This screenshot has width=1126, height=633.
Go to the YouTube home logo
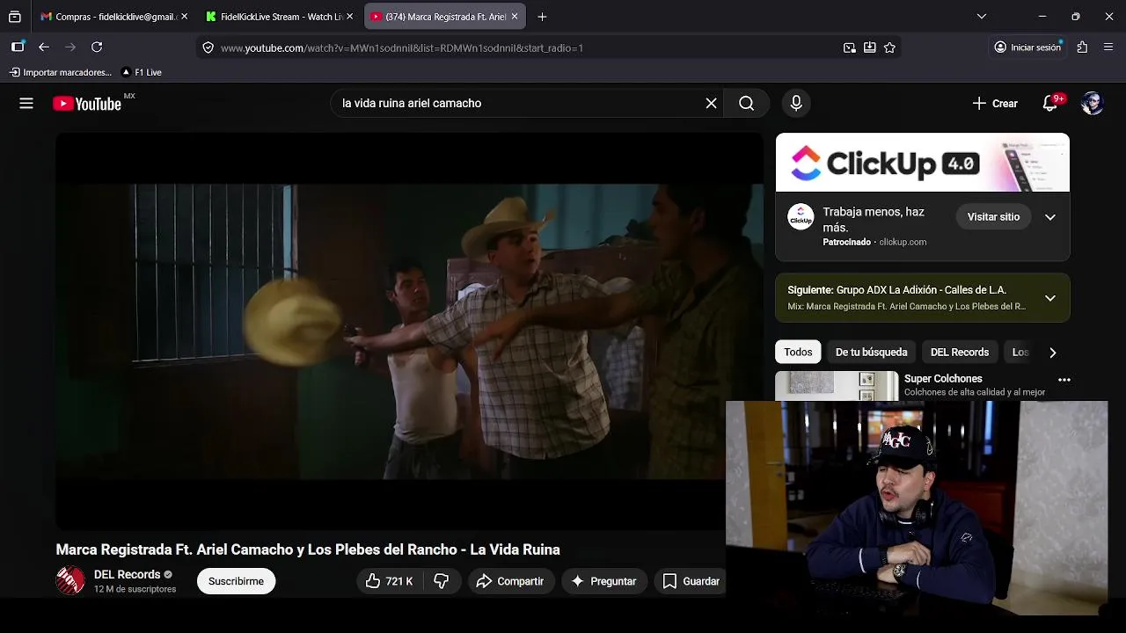click(x=87, y=104)
